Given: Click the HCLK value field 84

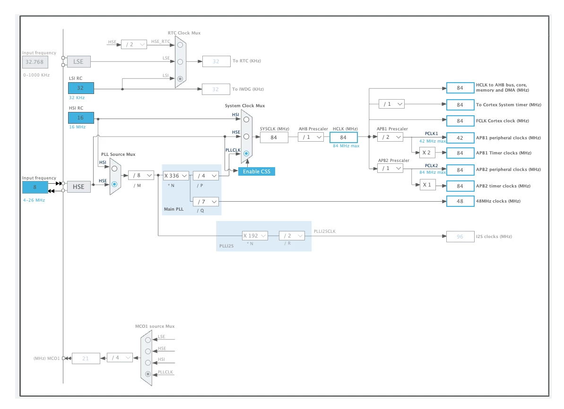Looking at the screenshot, I should pos(344,137).
